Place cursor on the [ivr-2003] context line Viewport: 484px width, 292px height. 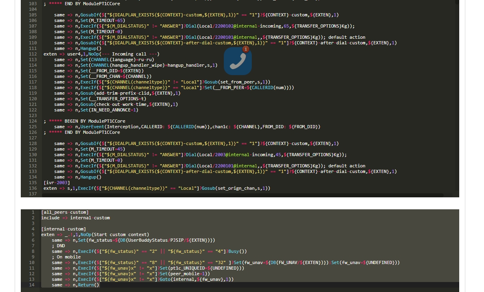(x=57, y=183)
